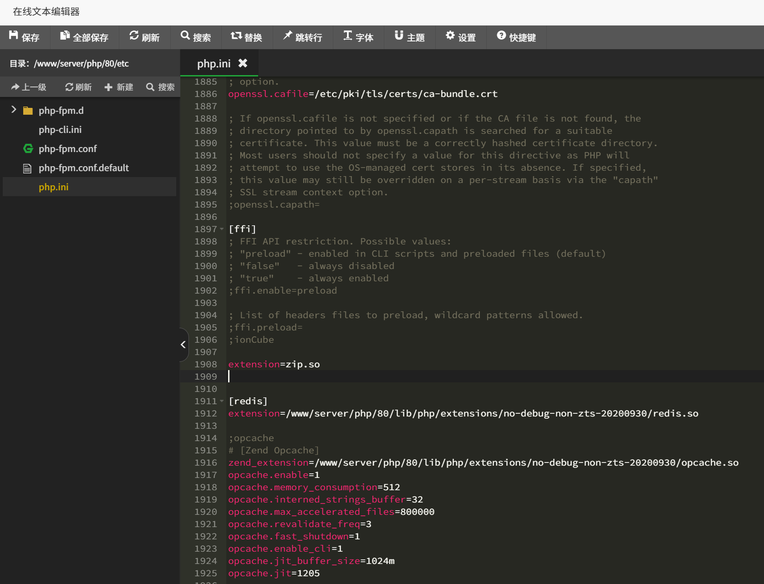Click the 保存 (save) toolbar button

coord(25,37)
